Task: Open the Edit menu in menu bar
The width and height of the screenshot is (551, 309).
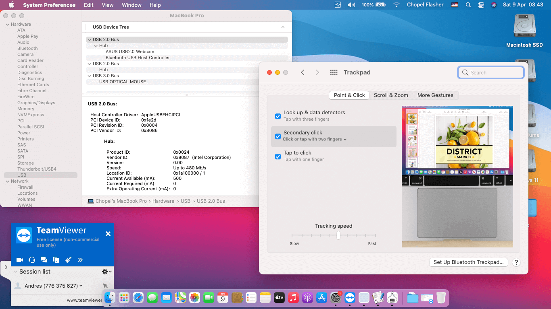Action: tap(89, 5)
